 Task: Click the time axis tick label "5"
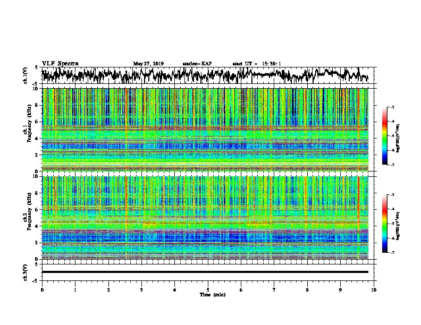click(208, 290)
